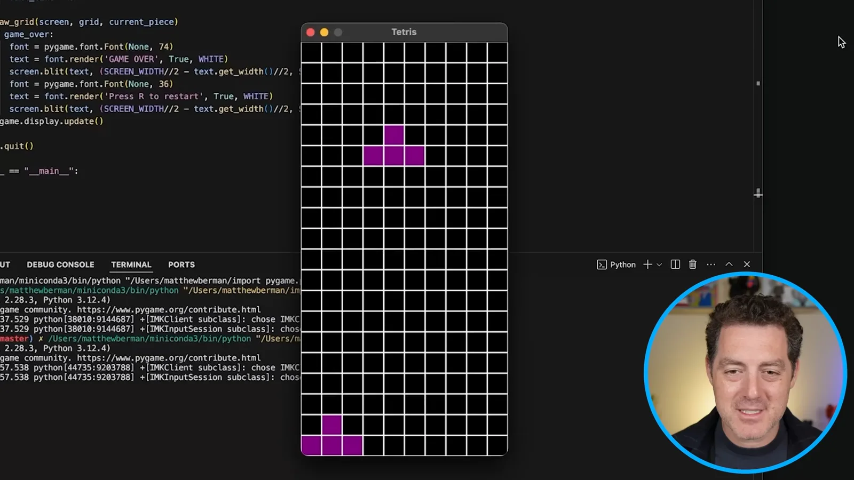
Task: Minimize the Tetris window with the yellow button
Action: 324,33
